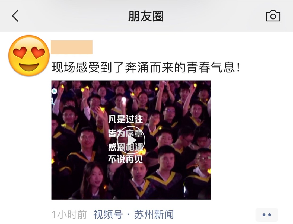Tap the 朋友圈 title
The height and width of the screenshot is (224, 293).
point(146,16)
